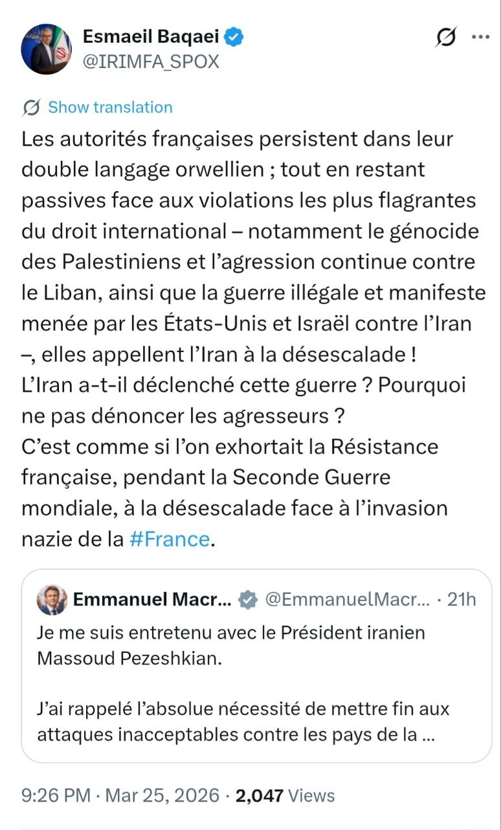Tap the Grok icon in the post header
This screenshot has width=501, height=830.
[x=447, y=38]
